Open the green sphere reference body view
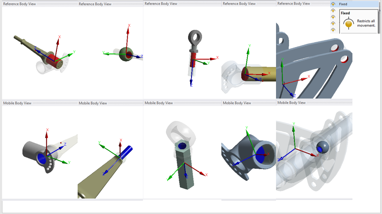The image size is (382, 214). coord(110,52)
